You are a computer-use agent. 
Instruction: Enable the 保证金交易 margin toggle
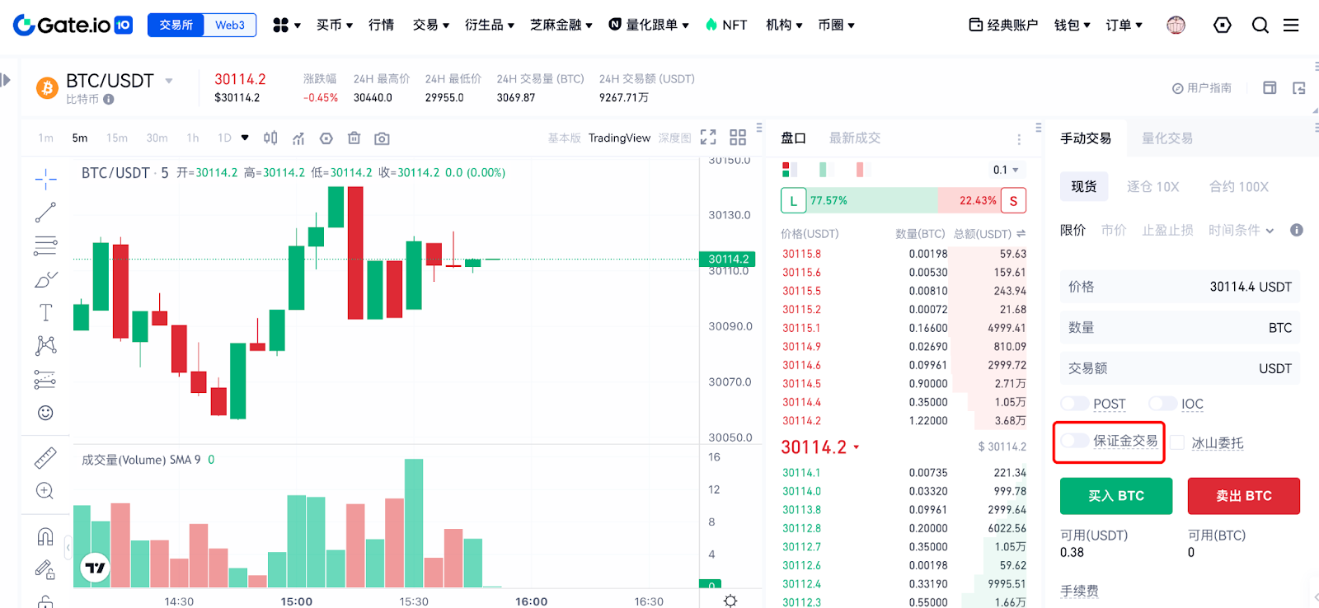[x=1075, y=441]
